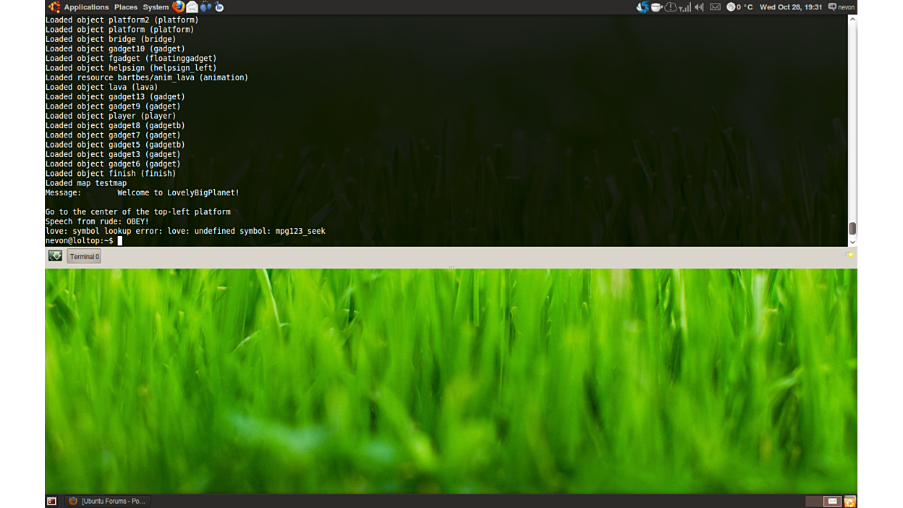The width and height of the screenshot is (903, 508).
Task: Toggle show desktop button in bottom panel
Action: [x=51, y=501]
